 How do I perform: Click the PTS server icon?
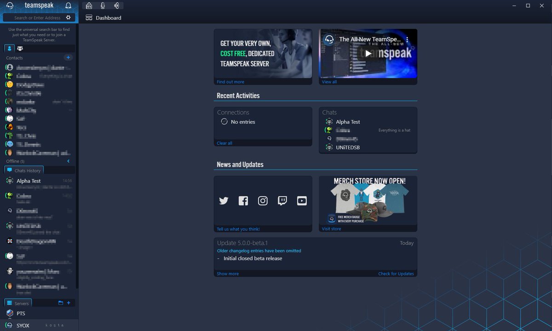[x=10, y=313]
